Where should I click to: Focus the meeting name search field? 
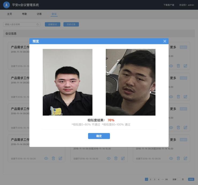(20, 25)
